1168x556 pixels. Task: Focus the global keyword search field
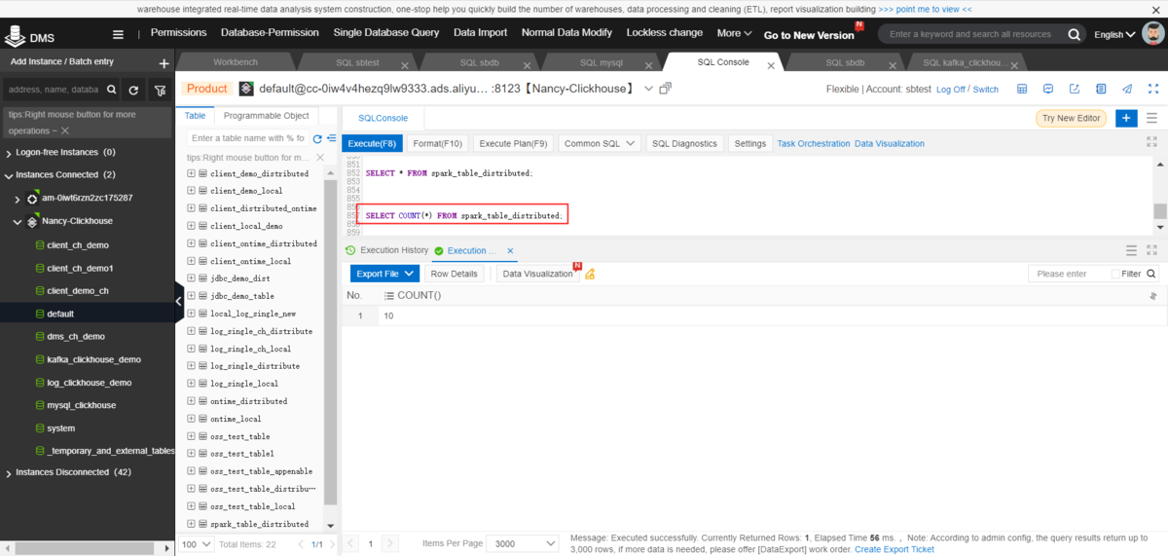pyautogui.click(x=970, y=34)
